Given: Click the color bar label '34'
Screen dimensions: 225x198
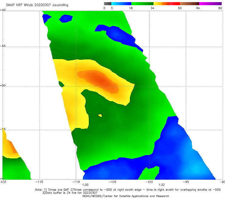Looking at the screenshot, I should tap(152, 8).
